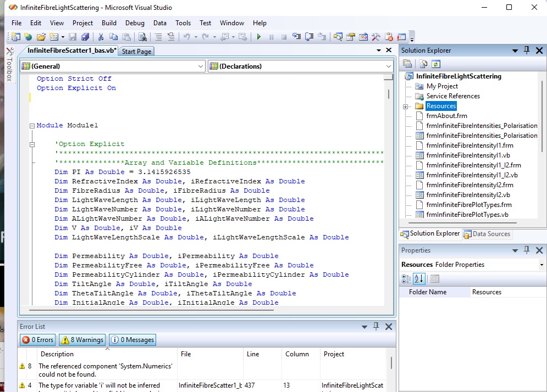
Task: Open the Tools menu
Action: (x=183, y=23)
